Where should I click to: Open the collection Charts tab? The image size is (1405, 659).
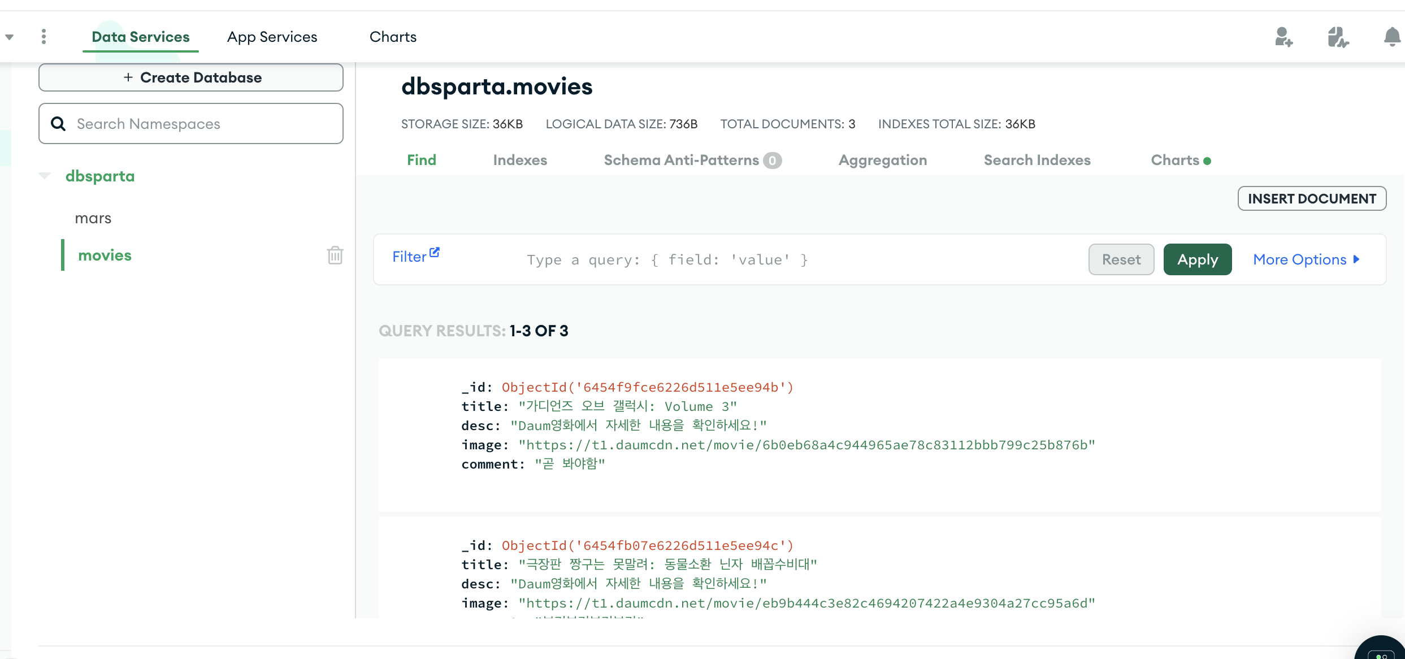[1181, 160]
